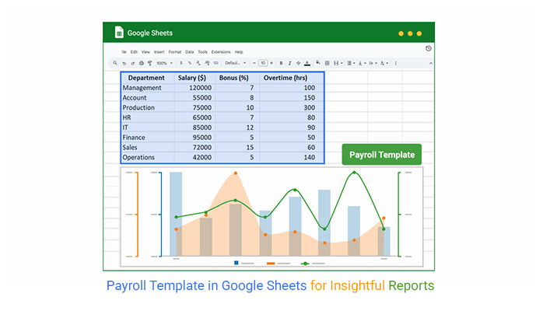Select the salary cell 120000
This screenshot has height=311, width=543.
(195, 88)
